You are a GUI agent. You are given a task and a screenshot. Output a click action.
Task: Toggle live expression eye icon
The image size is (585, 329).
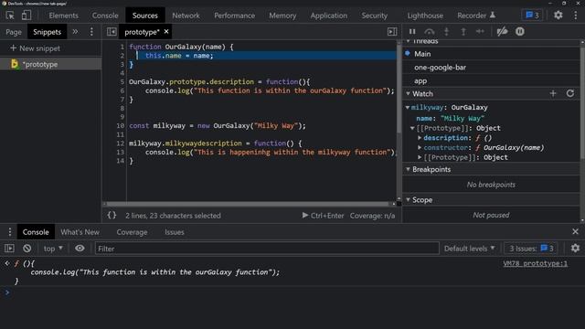point(80,249)
